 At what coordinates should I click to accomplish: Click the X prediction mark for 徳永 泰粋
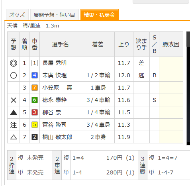[x=14, y=100]
